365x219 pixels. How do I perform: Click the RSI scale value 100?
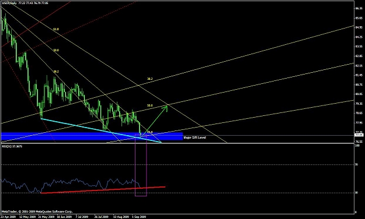click(357, 146)
